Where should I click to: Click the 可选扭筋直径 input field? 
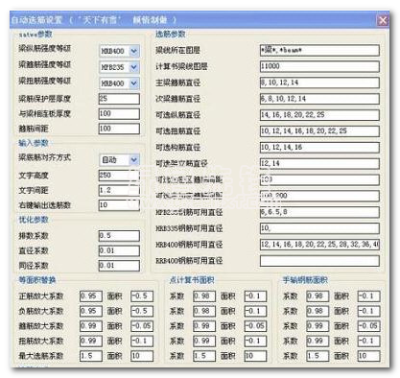pyautogui.click(x=319, y=131)
